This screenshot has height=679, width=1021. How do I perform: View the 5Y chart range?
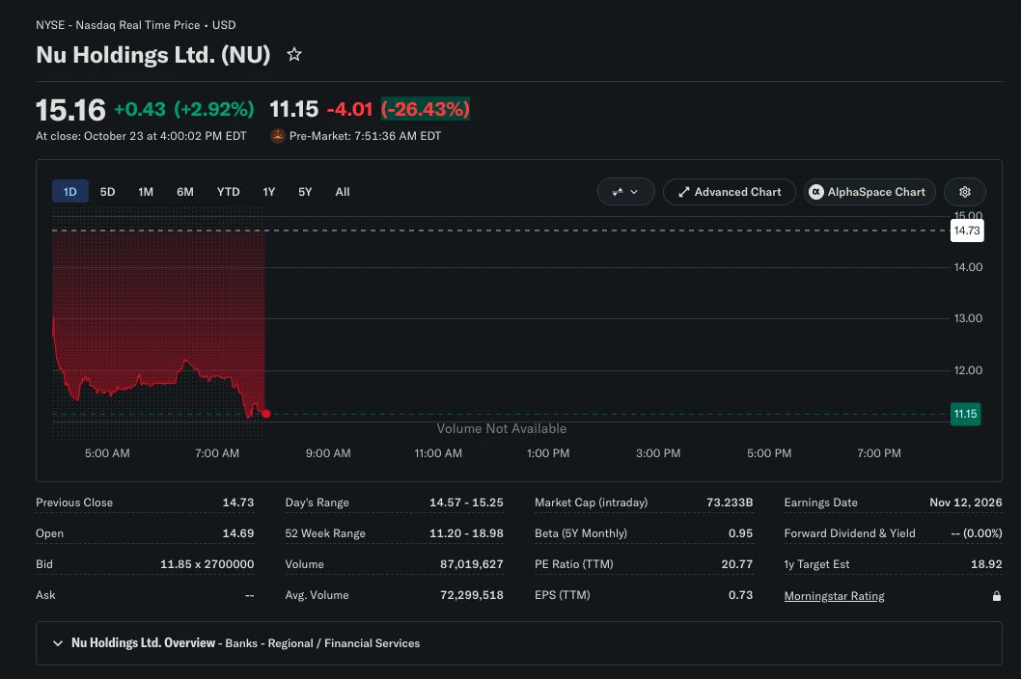pos(305,192)
